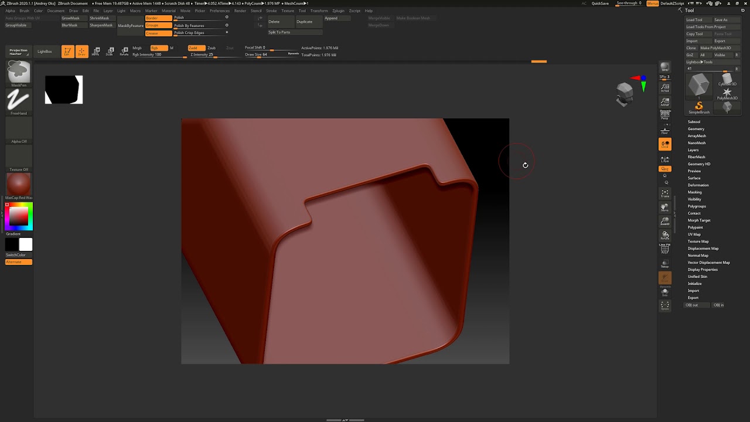750x422 pixels.
Task: Click the LightBox button
Action: [x=45, y=52]
